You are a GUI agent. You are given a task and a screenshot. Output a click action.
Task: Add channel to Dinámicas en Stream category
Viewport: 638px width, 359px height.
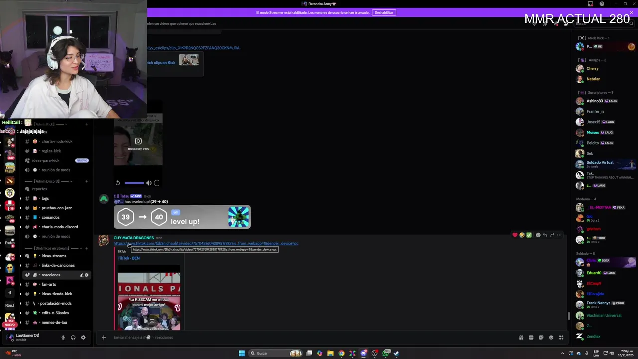pos(87,248)
